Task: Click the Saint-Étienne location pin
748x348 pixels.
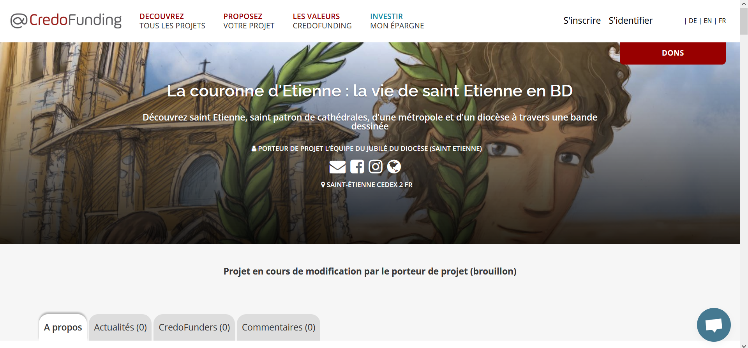Action: (x=323, y=185)
